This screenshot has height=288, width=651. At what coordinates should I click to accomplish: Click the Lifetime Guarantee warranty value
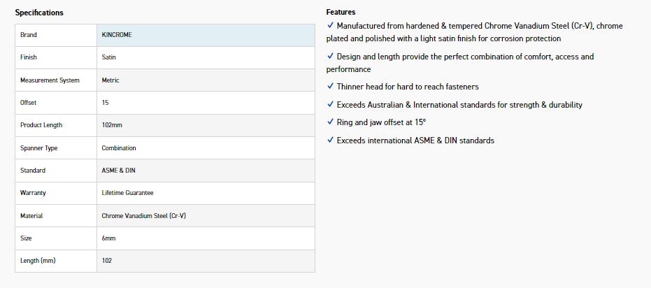pos(127,193)
